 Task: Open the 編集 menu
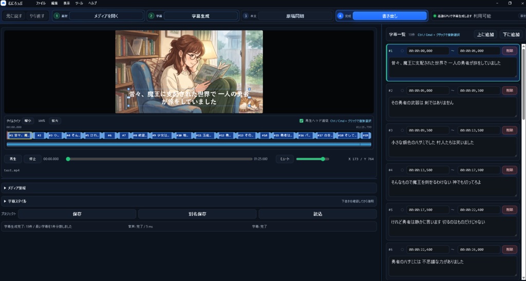click(x=54, y=3)
